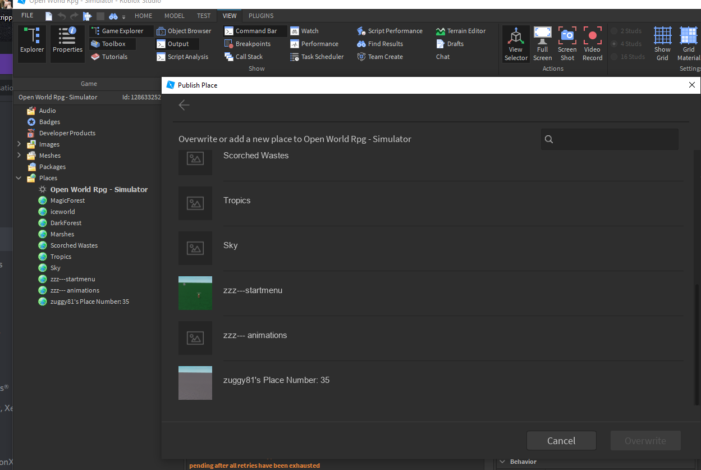Open the Properties panel
701x470 pixels.
(67, 43)
